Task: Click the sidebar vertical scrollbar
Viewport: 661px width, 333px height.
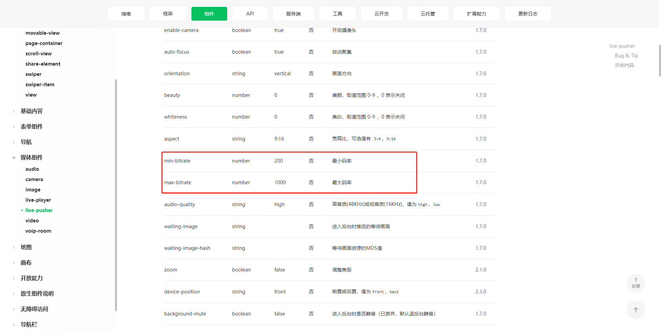Action: [116, 195]
